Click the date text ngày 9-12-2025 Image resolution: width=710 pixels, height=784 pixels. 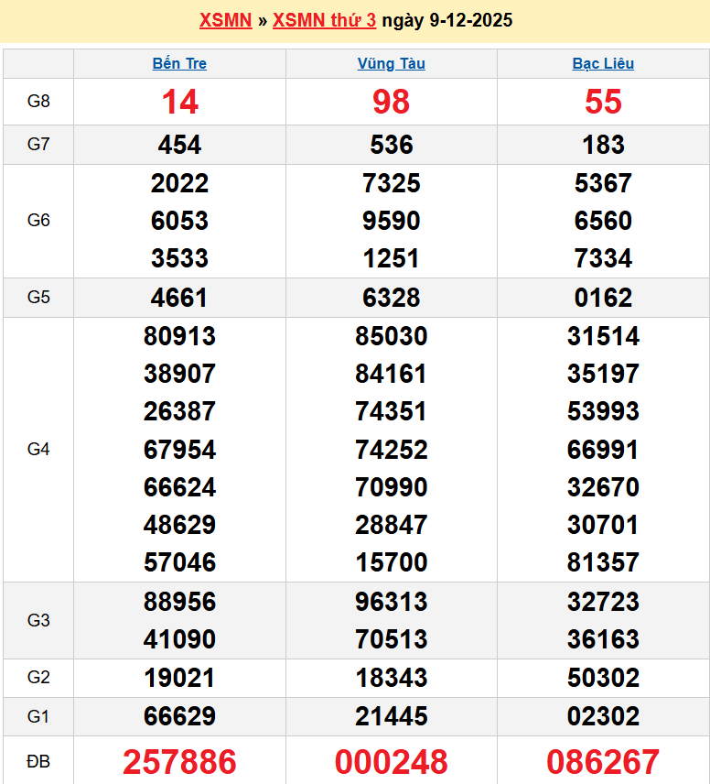click(x=446, y=20)
